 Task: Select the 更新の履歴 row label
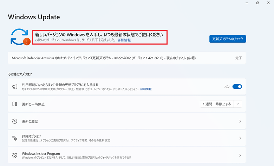coord(30,121)
